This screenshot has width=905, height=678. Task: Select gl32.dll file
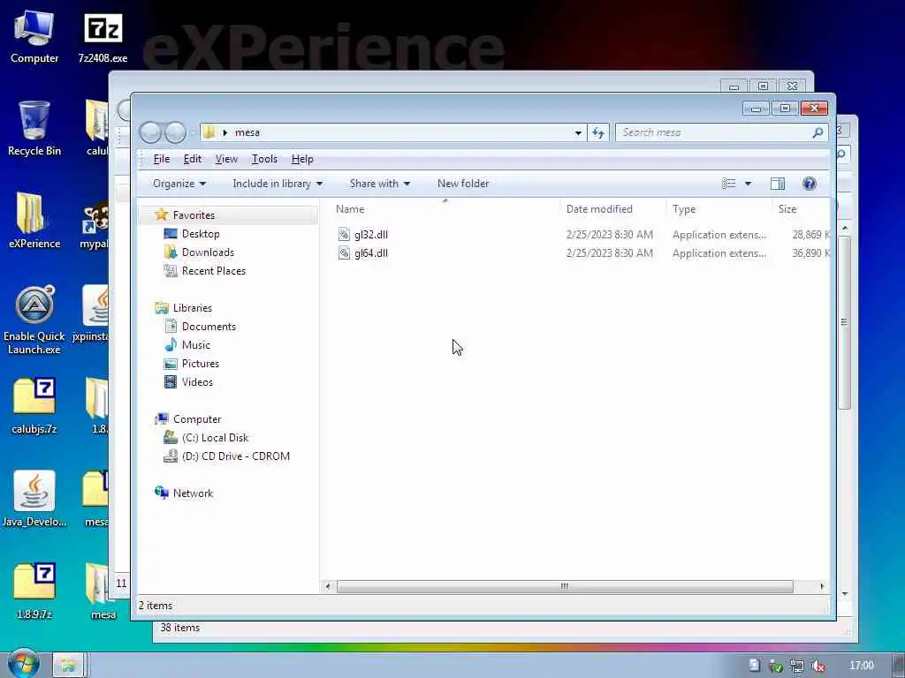pyautogui.click(x=370, y=235)
